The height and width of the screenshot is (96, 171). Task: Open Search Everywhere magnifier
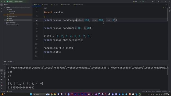(156, 2)
